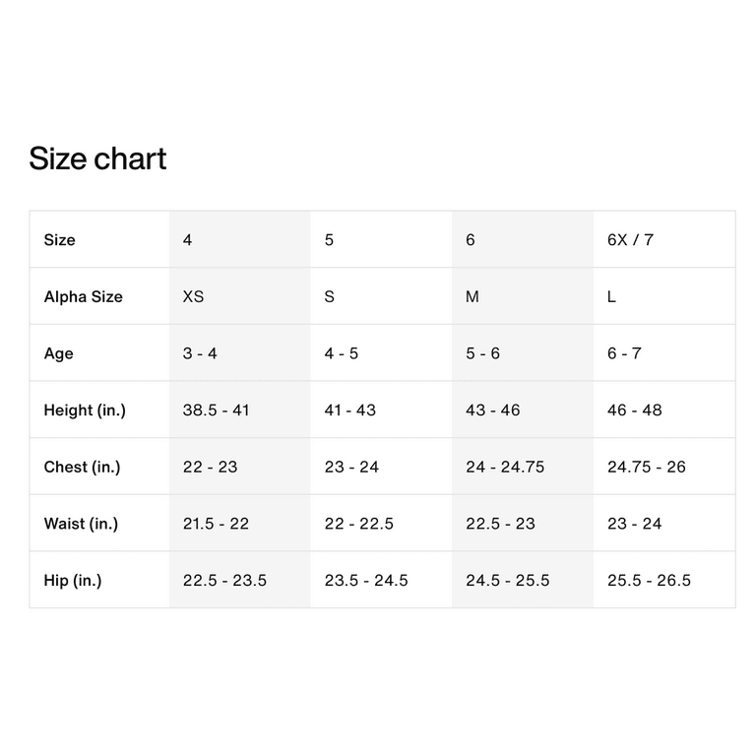
Task: Click size 4 column header
Action: (x=188, y=240)
